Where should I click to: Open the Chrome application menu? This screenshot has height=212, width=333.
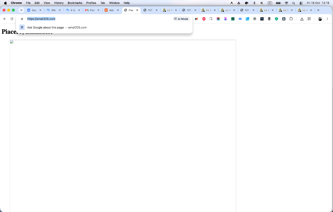click(16, 3)
